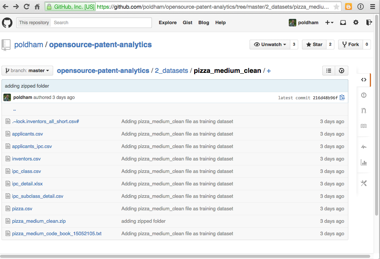View the forks count 0
The width and height of the screenshot is (380, 259).
coord(367,45)
